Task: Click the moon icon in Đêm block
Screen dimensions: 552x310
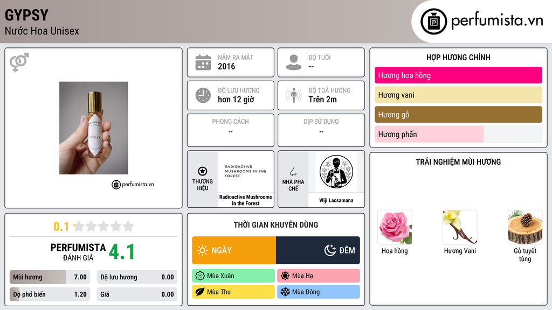Action: pos(330,250)
